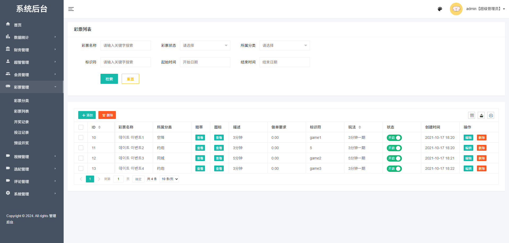Image resolution: width=509 pixels, height=243 pixels.
Task: Click the yellow pig avatar image
Action: (x=456, y=9)
